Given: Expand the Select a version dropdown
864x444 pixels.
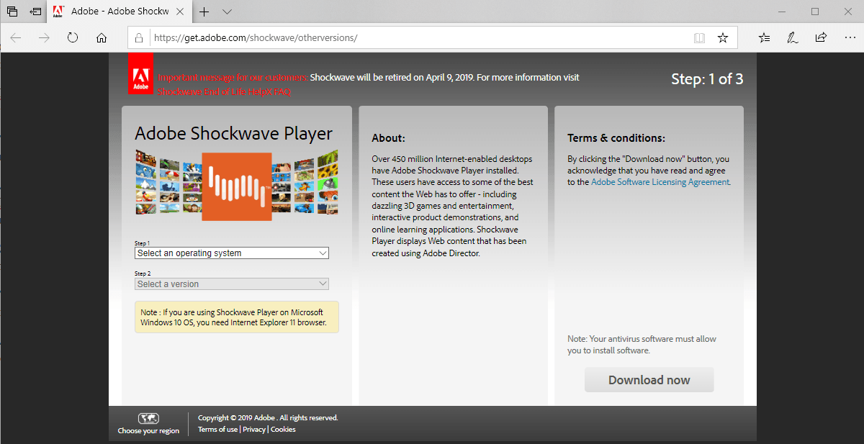Looking at the screenshot, I should 232,284.
